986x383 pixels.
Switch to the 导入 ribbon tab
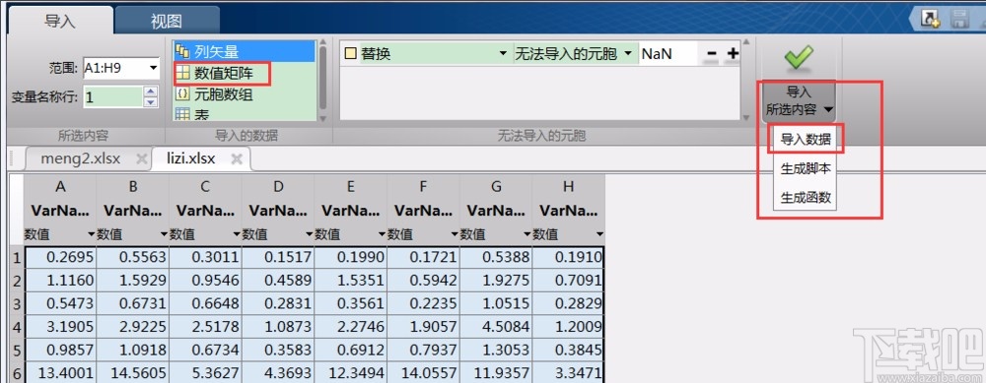coord(60,21)
